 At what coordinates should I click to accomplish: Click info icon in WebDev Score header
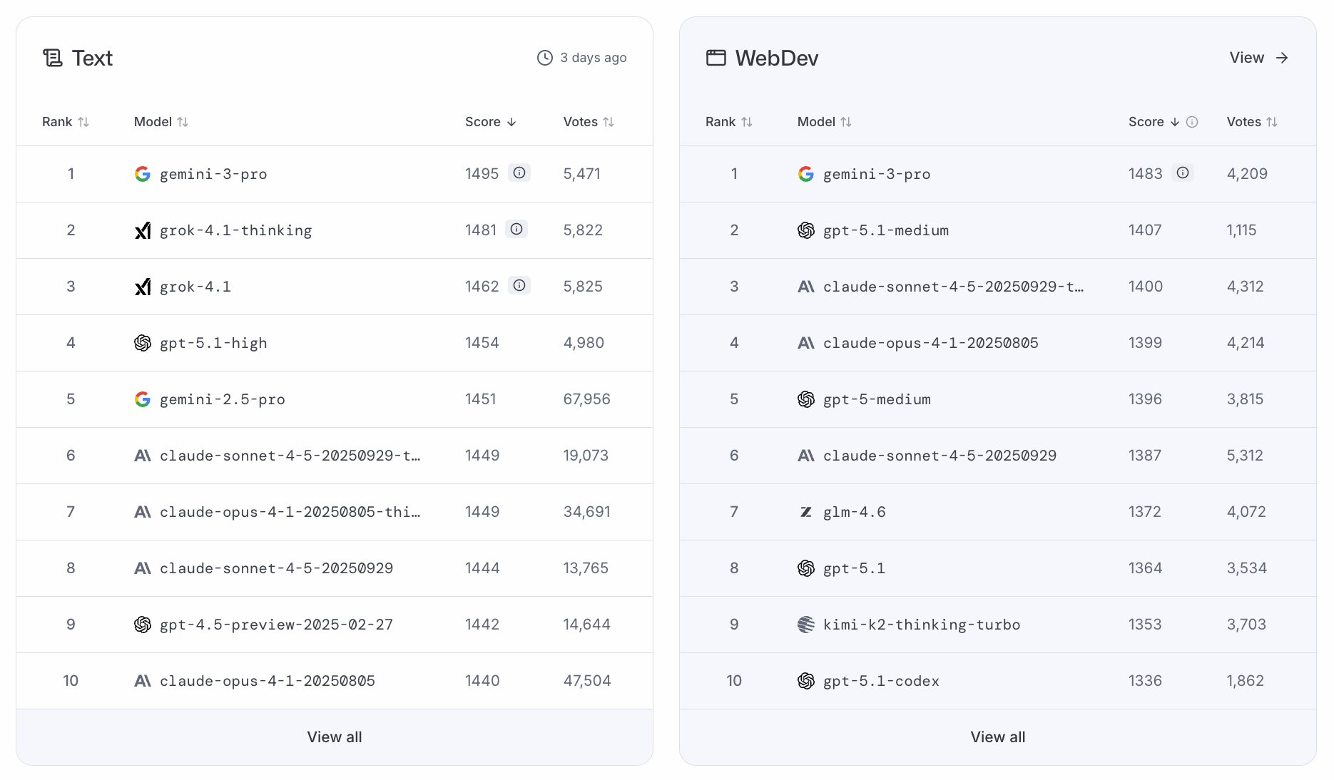[x=1192, y=122]
